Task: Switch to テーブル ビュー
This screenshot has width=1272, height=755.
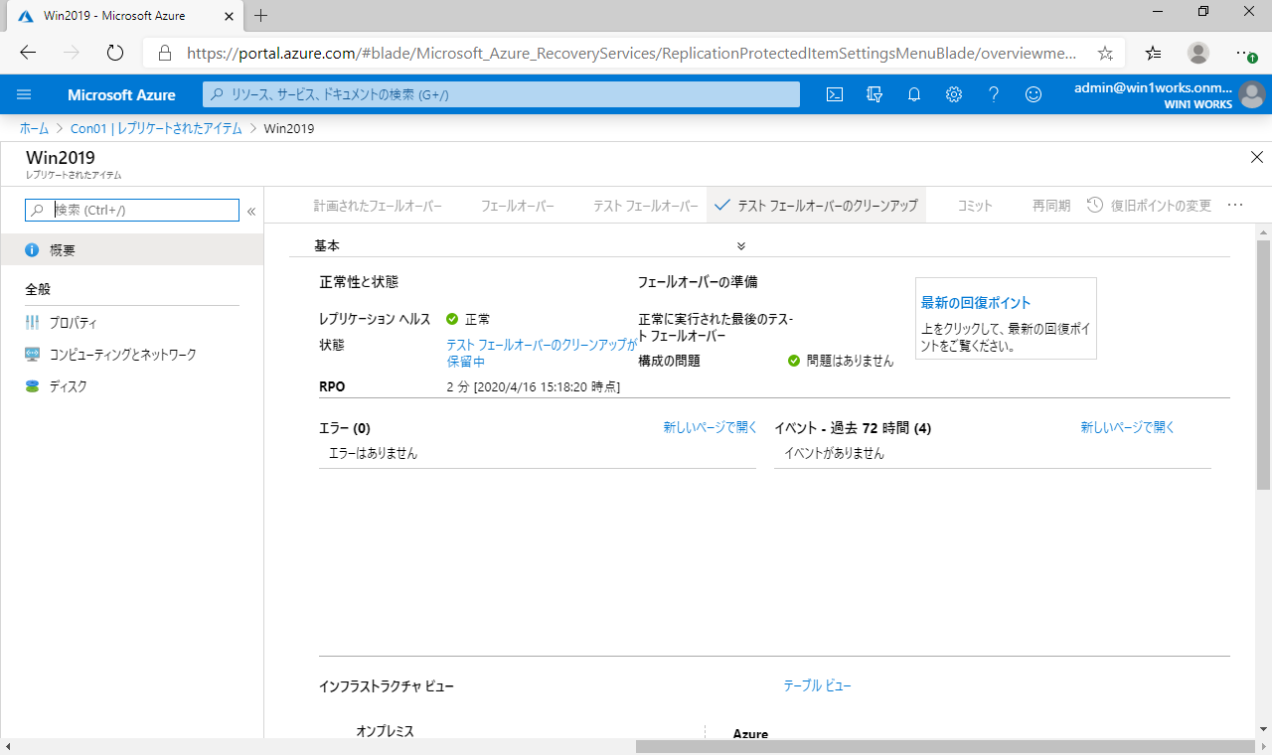Action: 818,685
